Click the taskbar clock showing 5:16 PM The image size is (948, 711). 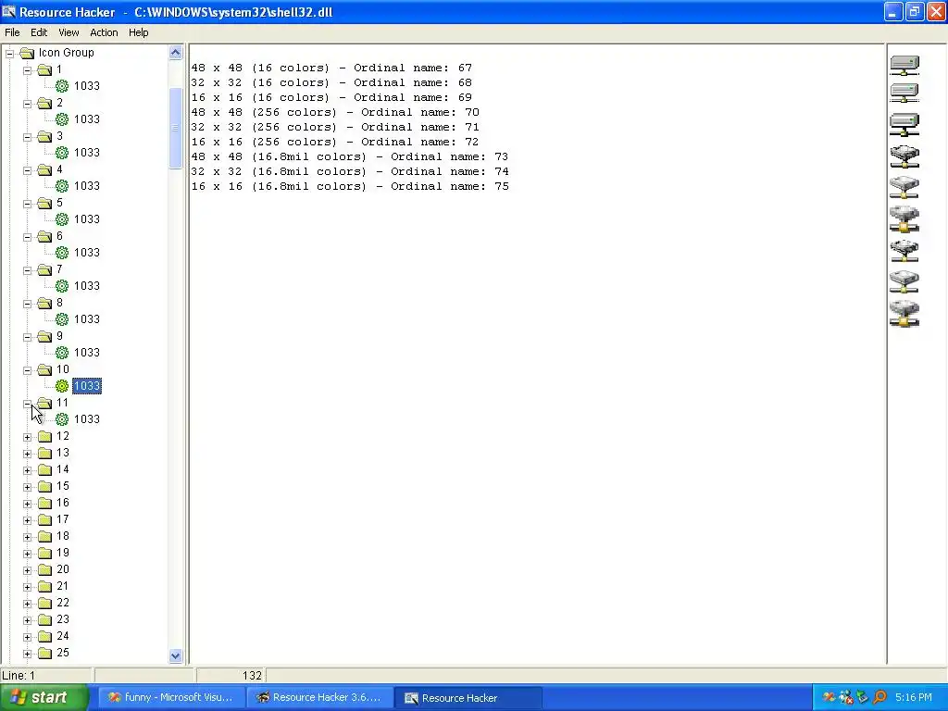coord(913,698)
